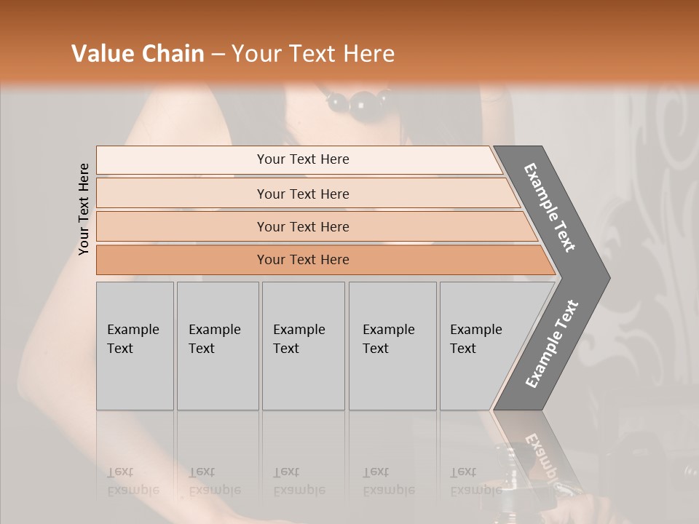Select lower 'Example Text' on the dark chevron

[552, 343]
